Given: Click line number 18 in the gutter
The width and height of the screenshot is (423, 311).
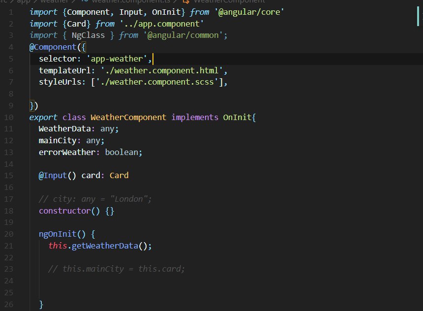Looking at the screenshot, I should click(9, 211).
